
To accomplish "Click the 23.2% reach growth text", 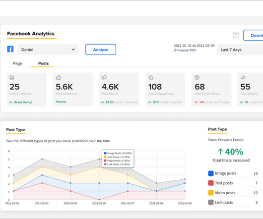I will tap(110, 102).
